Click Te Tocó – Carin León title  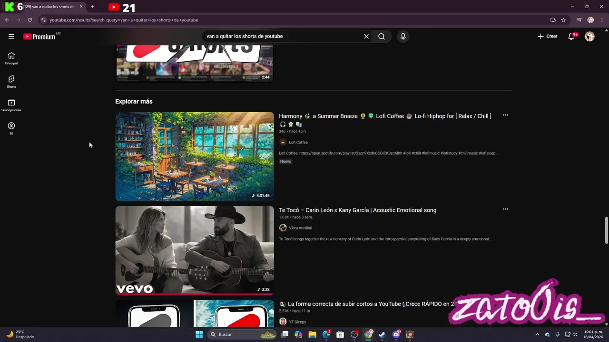[357, 210]
